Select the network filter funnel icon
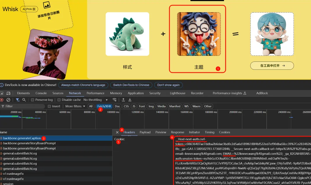The image size is (311, 185). [17, 100]
